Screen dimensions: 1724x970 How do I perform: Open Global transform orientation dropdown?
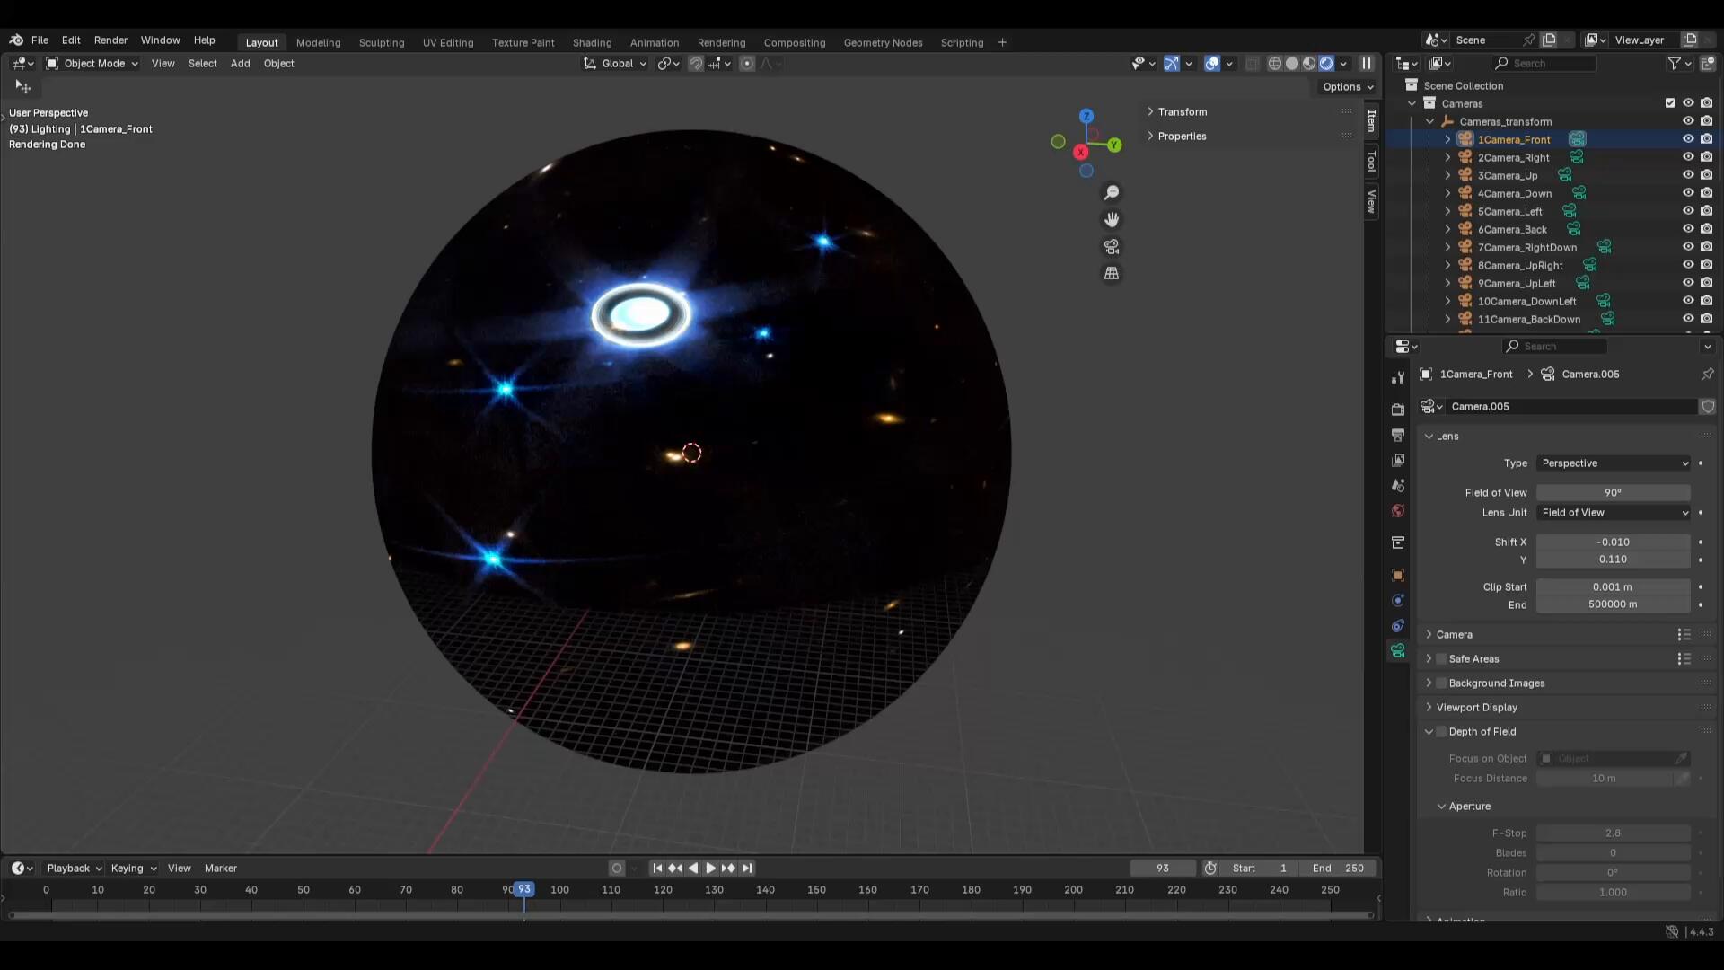tap(615, 63)
